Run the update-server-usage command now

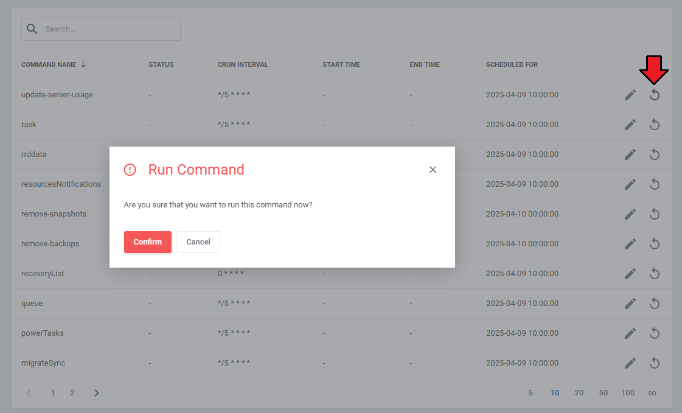[655, 95]
